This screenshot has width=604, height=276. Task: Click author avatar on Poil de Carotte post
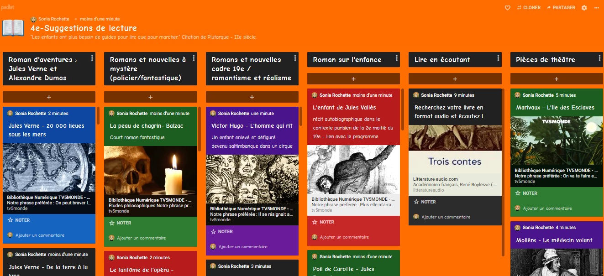315,256
